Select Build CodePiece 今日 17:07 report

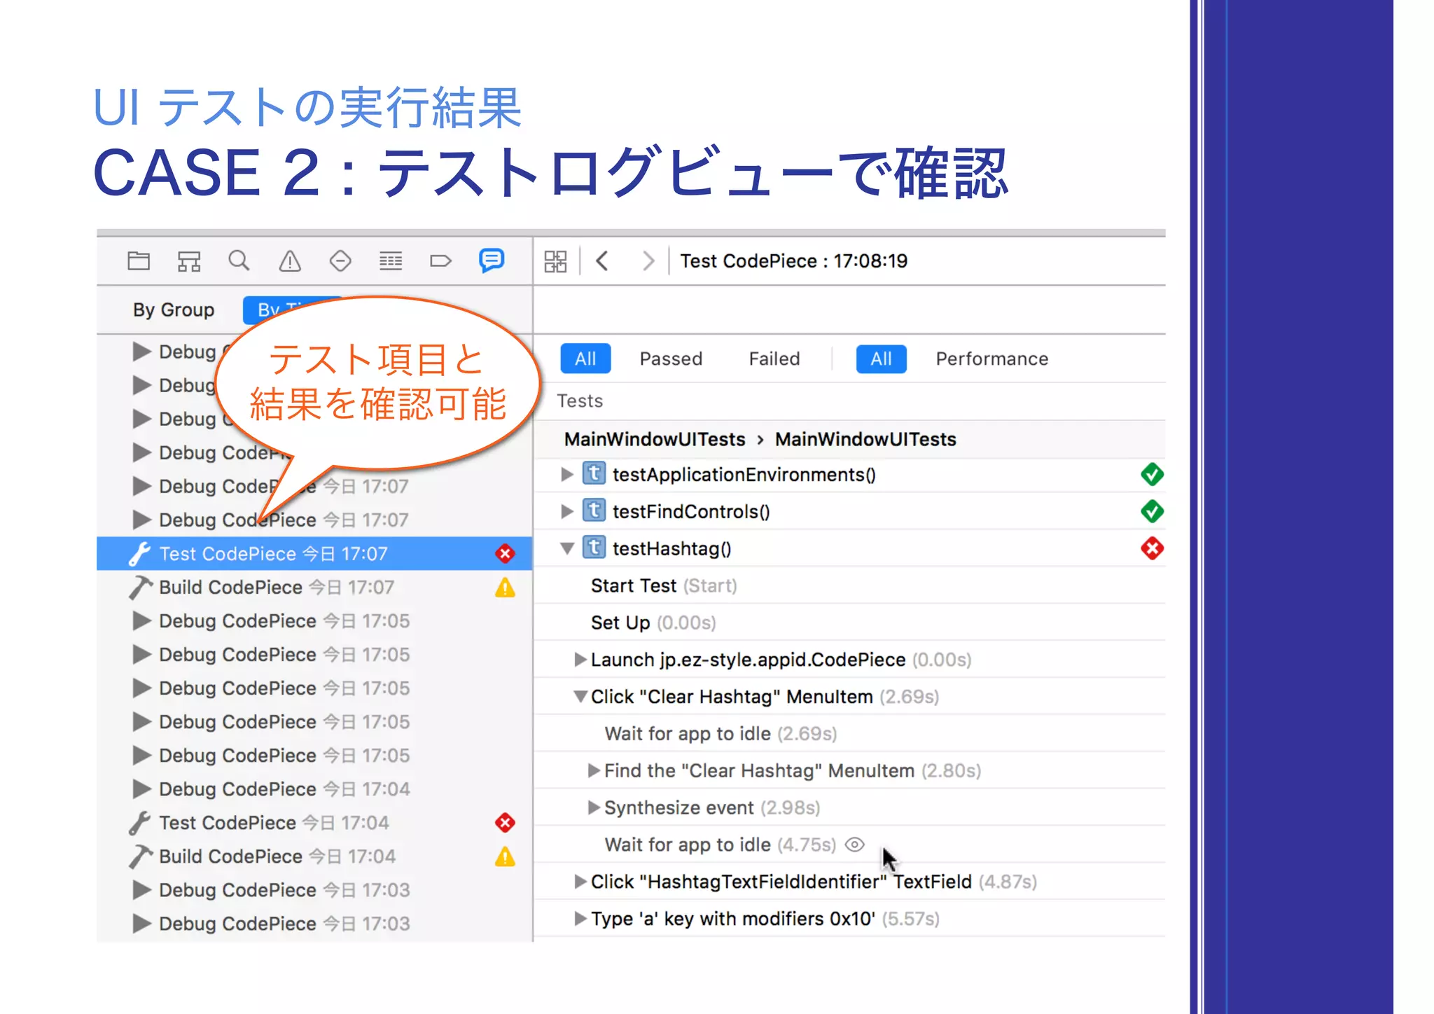(314, 588)
